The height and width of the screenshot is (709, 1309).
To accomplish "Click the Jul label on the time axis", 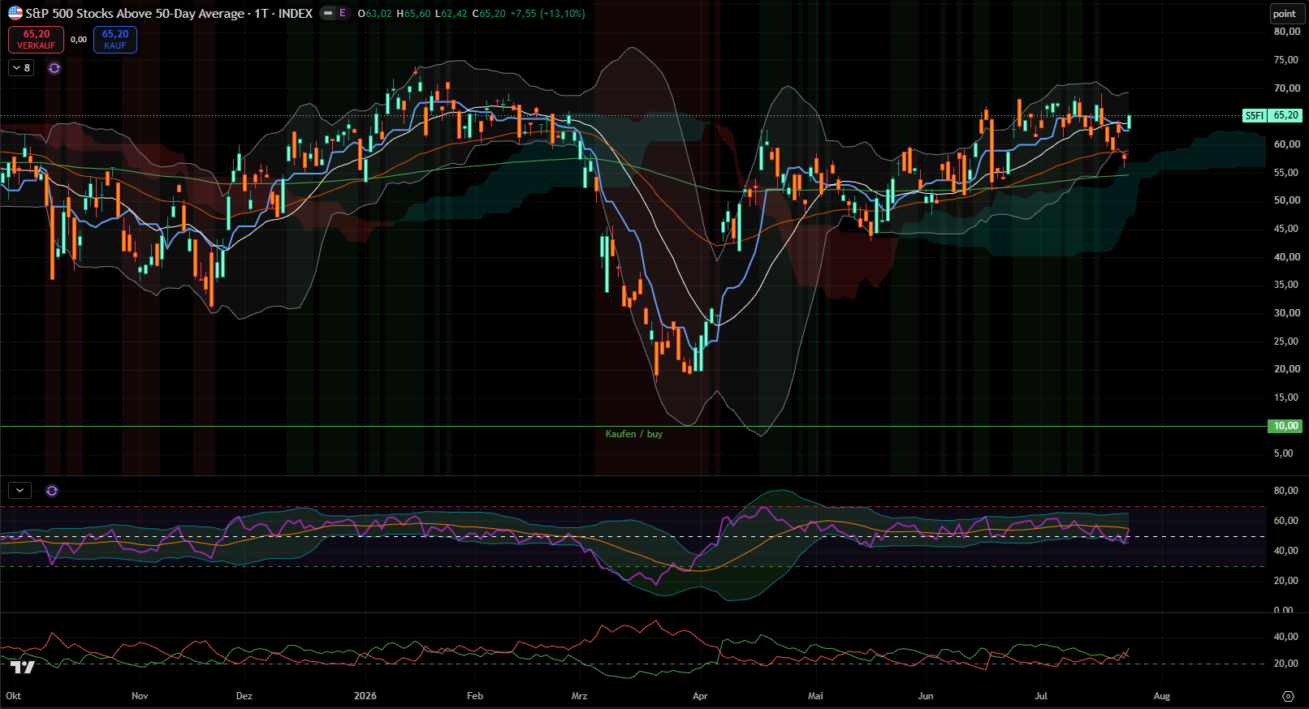I will coord(1041,696).
